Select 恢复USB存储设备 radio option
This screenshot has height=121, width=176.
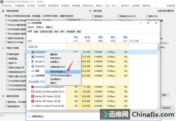(6, 38)
